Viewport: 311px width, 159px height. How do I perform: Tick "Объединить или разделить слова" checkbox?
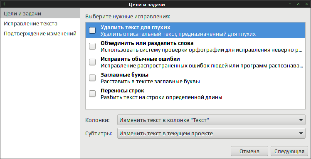tap(92, 46)
